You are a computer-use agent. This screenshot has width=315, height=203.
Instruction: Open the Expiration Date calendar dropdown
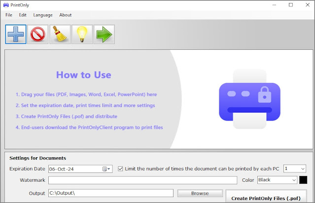tap(106, 169)
